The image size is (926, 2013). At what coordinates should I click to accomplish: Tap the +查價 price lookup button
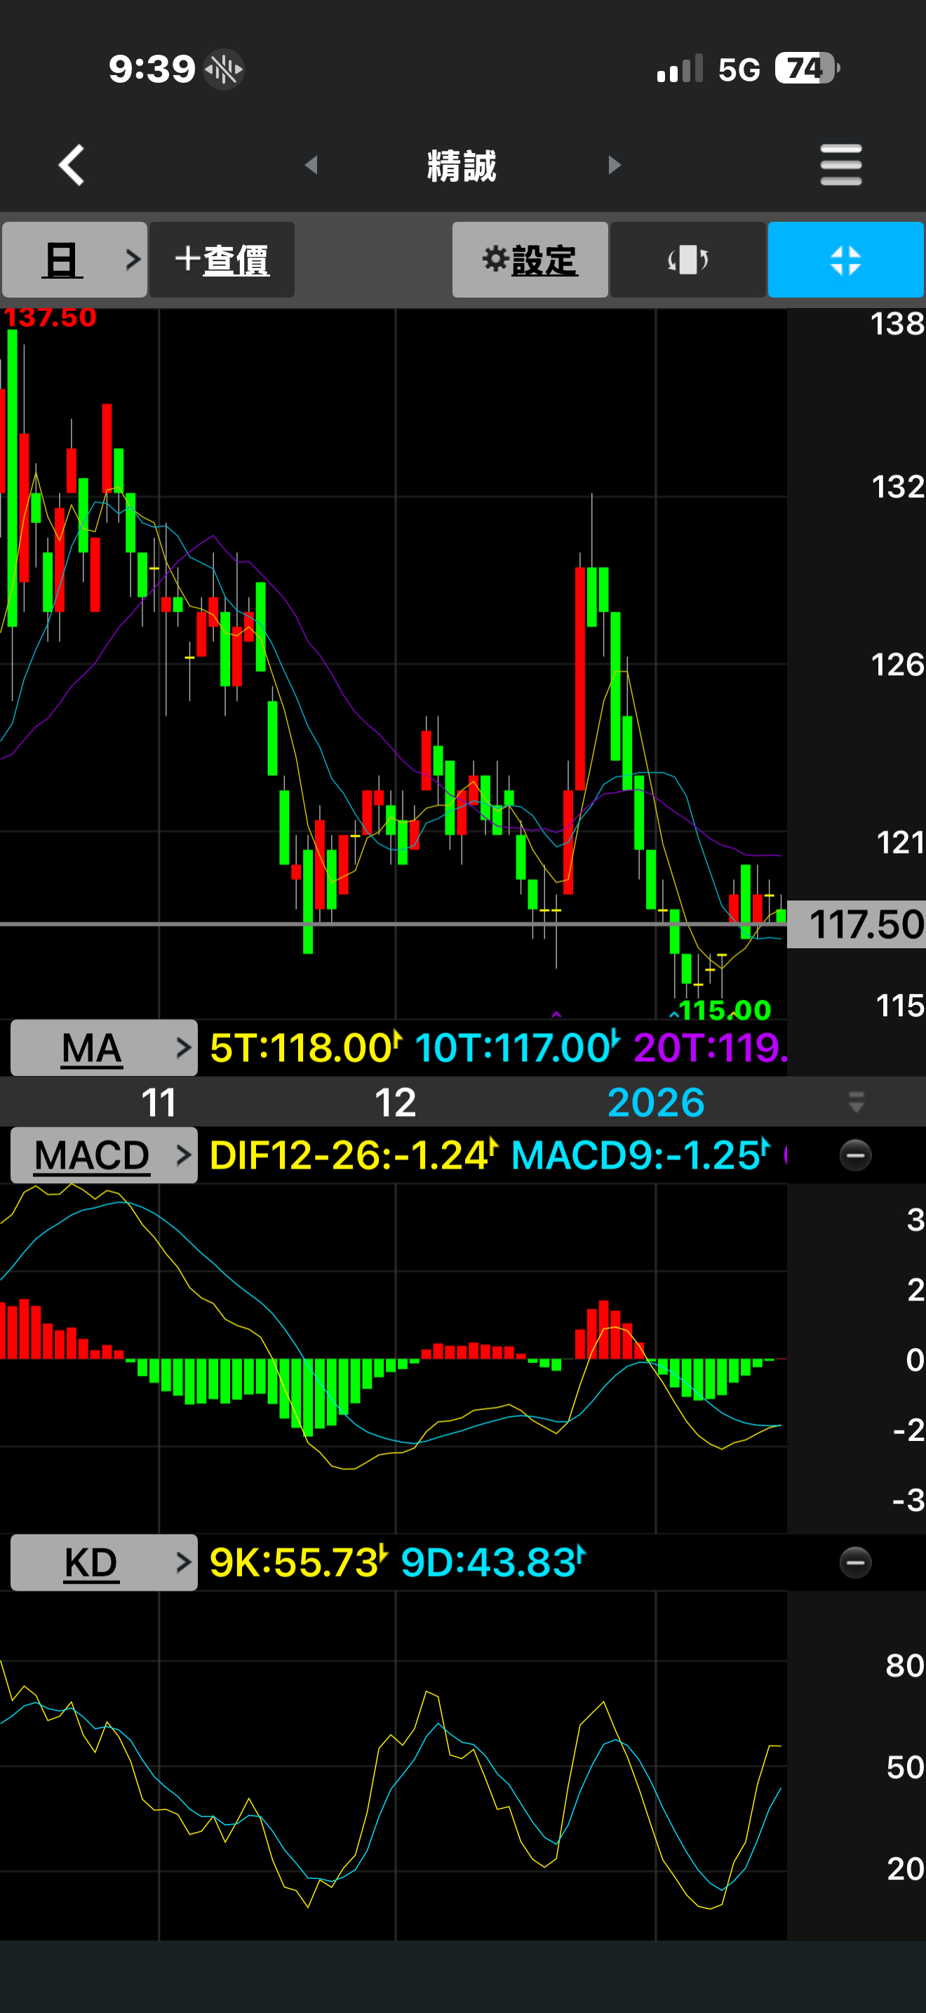222,260
